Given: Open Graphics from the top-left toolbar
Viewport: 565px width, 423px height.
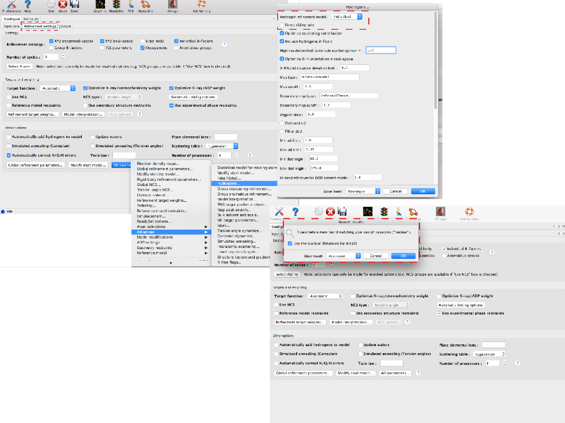Looking at the screenshot, I should click(x=100, y=4).
